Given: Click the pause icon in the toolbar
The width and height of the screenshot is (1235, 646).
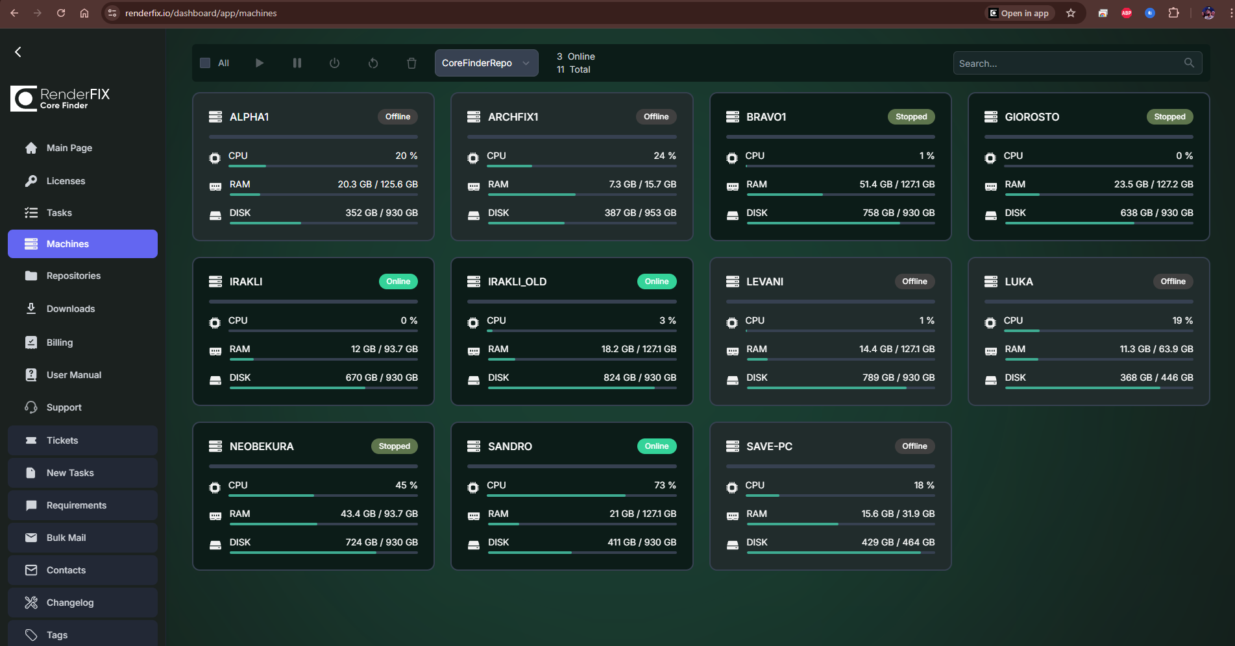Looking at the screenshot, I should (x=297, y=63).
